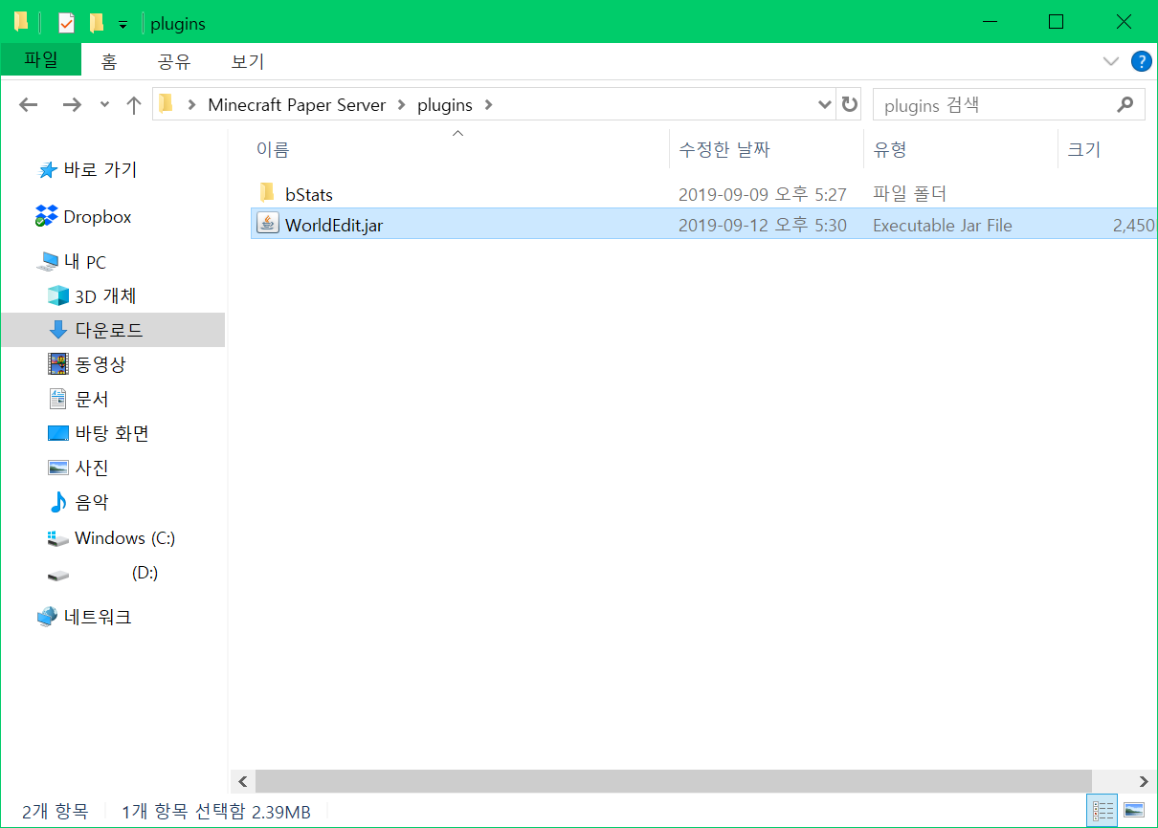1158x828 pixels.
Task: Select This PC (내 PC) in sidebar
Action: (x=84, y=262)
